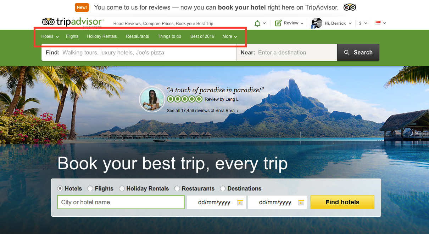Click the dark Search button
Viewport: 429px width, 234px height.
click(x=358, y=52)
